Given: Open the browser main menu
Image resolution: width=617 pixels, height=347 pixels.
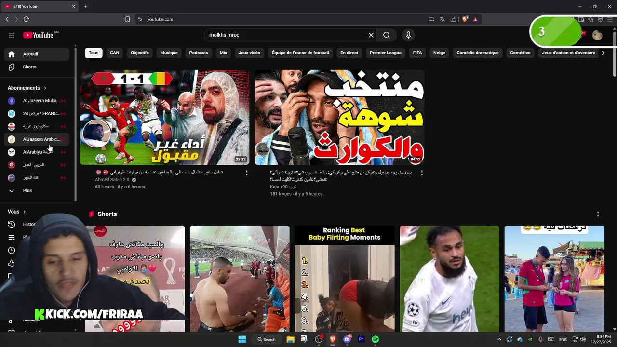Looking at the screenshot, I should (610, 19).
